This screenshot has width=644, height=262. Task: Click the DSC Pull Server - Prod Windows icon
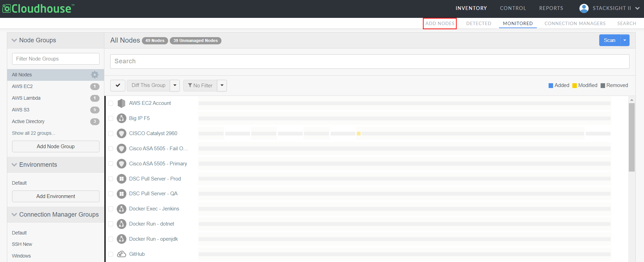point(121,179)
